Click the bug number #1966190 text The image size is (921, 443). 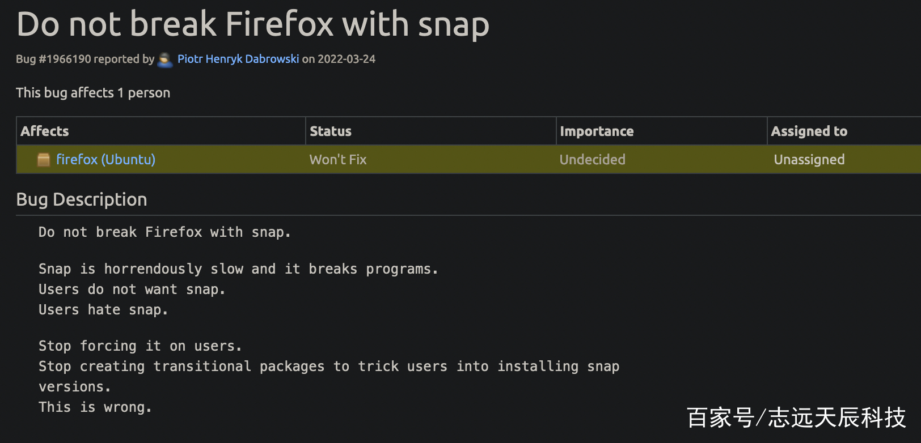coord(65,59)
